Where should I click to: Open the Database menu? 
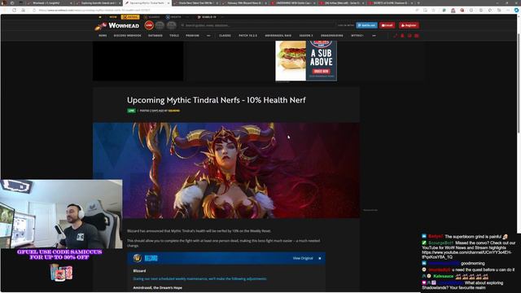155,36
